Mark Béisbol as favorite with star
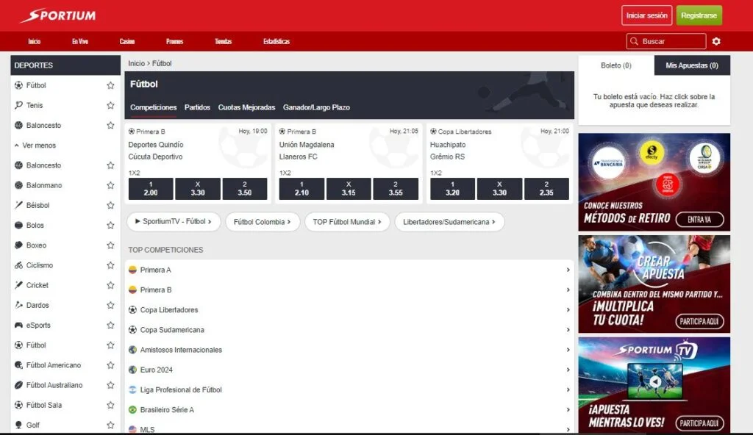 (110, 206)
